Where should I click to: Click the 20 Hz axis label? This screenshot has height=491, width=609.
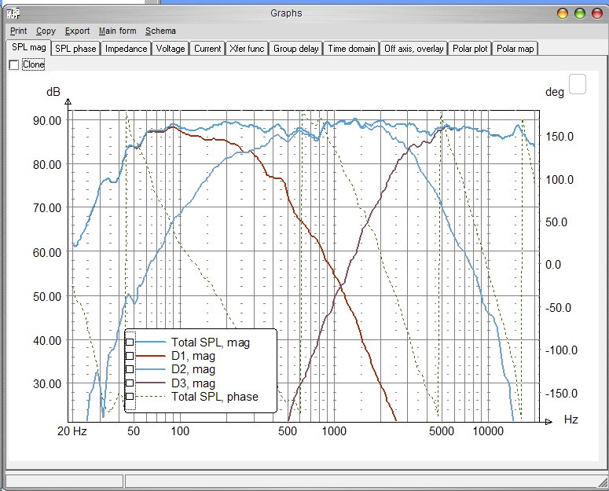tap(72, 431)
